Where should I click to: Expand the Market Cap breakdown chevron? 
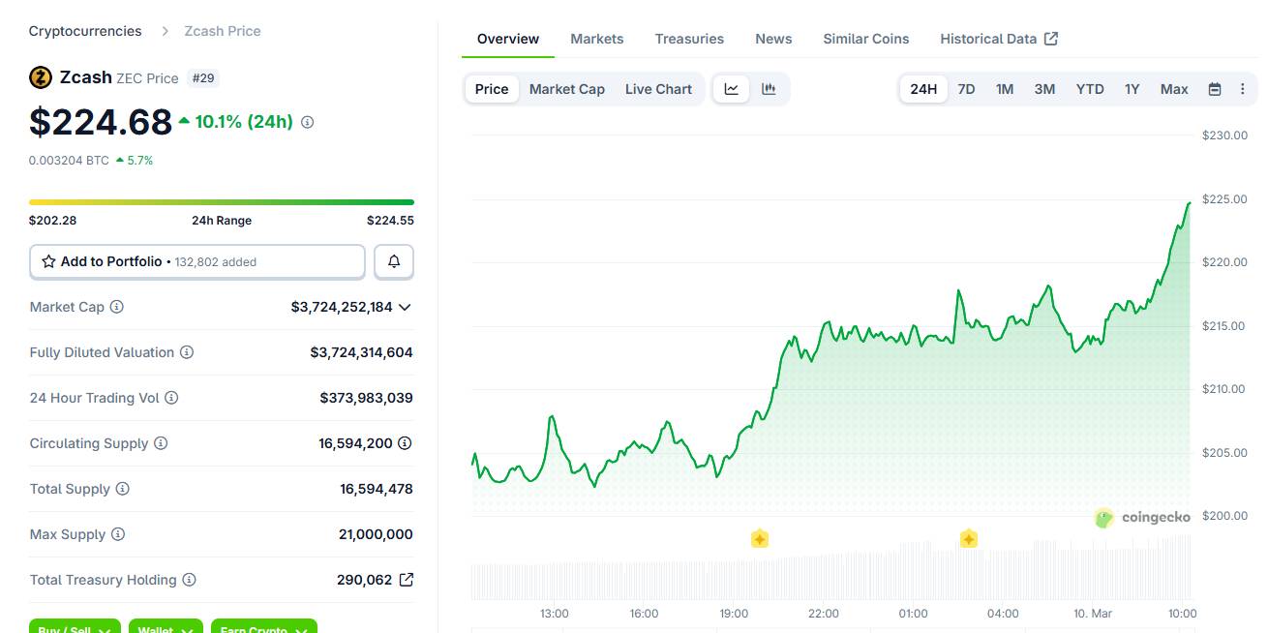pos(406,307)
